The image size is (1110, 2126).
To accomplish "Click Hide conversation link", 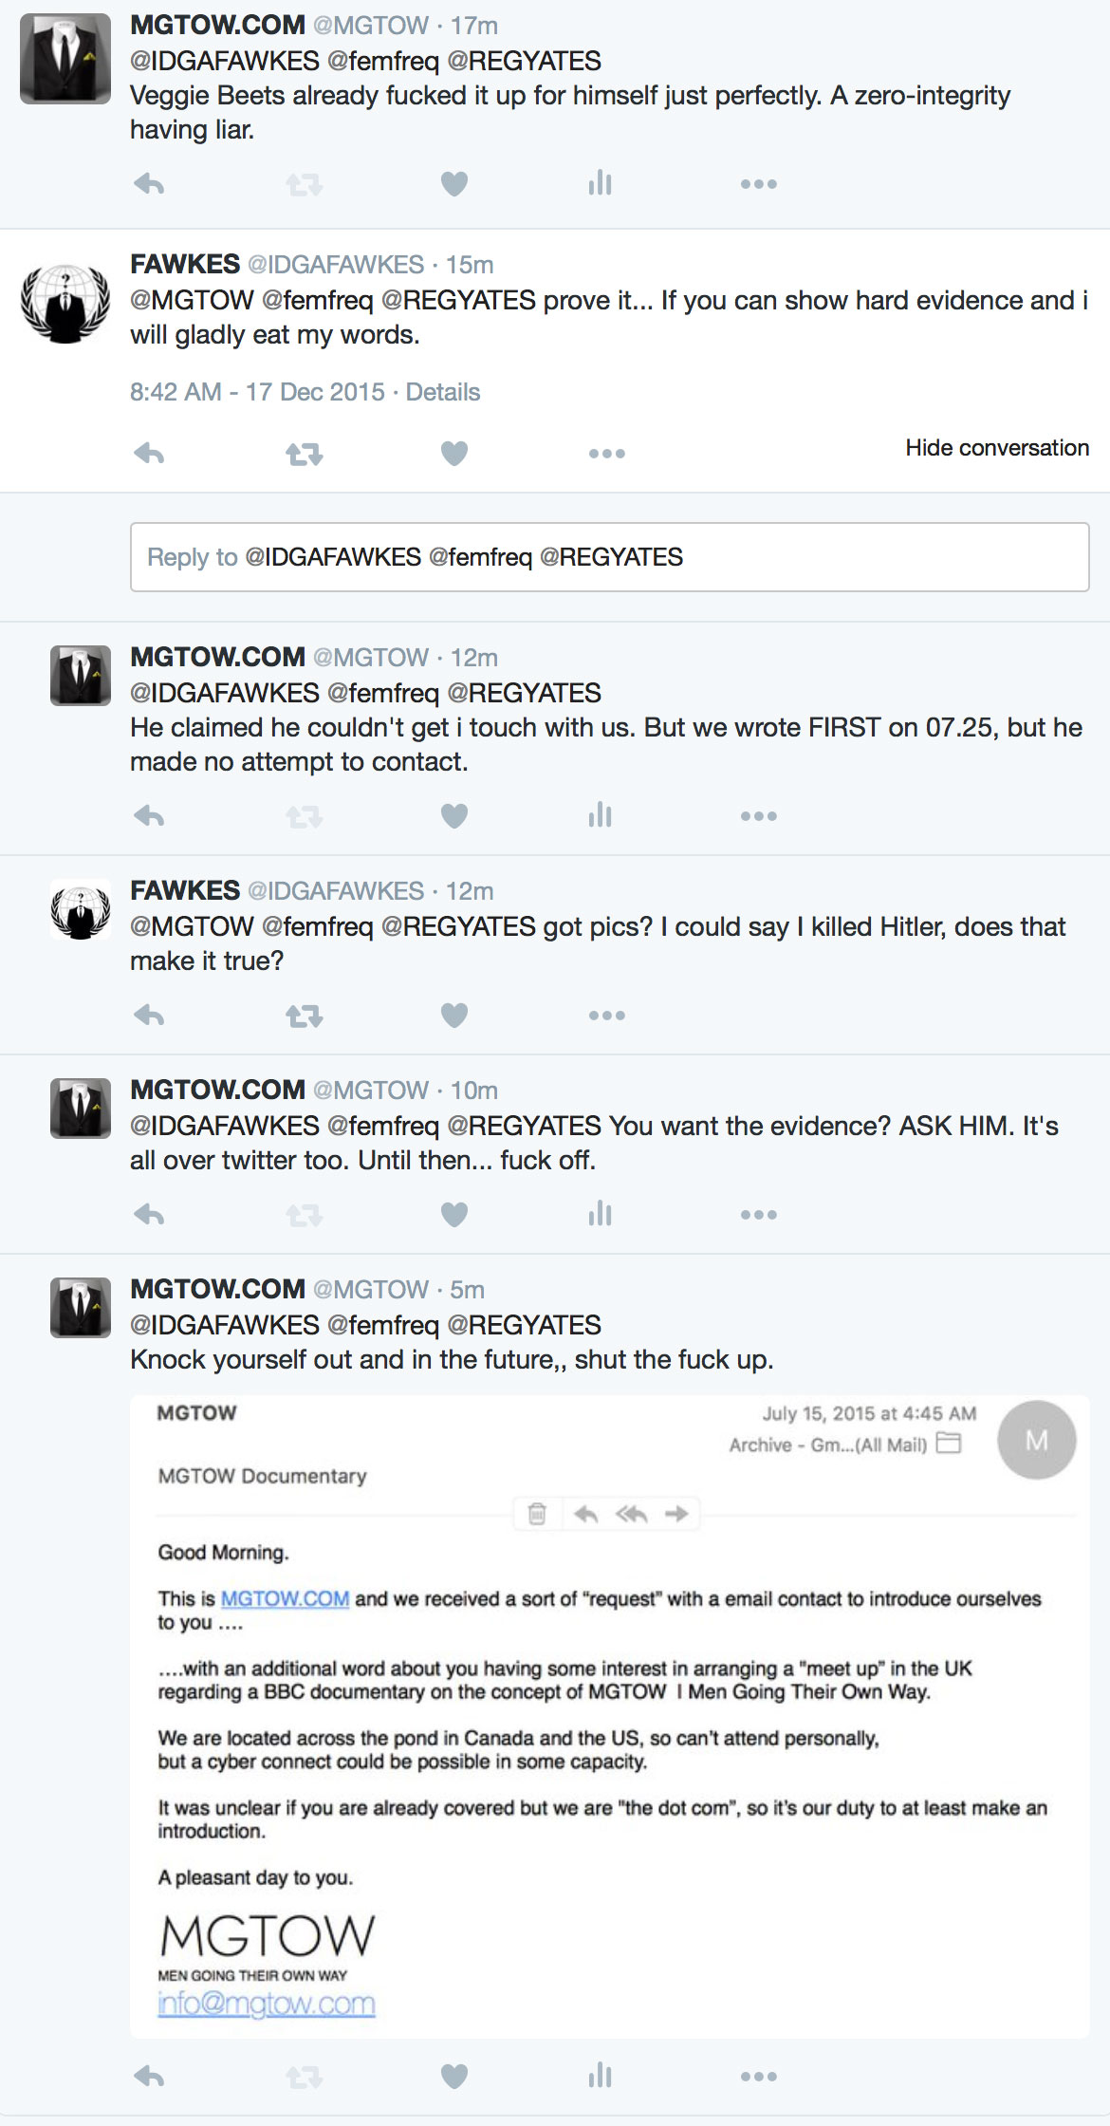I will pos(996,448).
